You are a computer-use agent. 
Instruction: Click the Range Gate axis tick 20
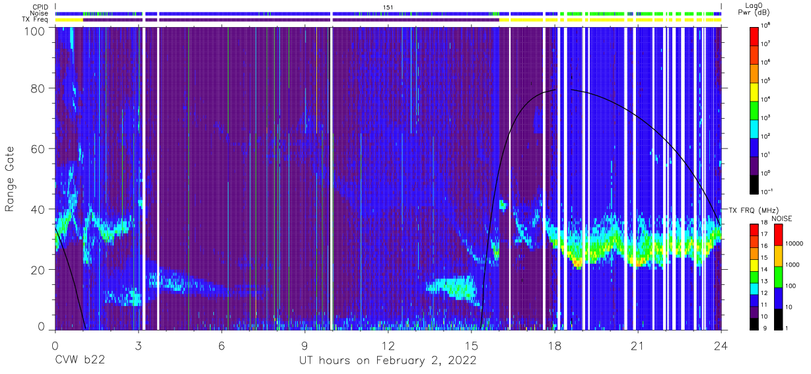pos(38,270)
